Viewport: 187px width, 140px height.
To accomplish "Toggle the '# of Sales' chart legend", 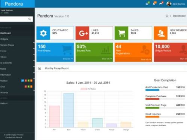I will (88, 89).
